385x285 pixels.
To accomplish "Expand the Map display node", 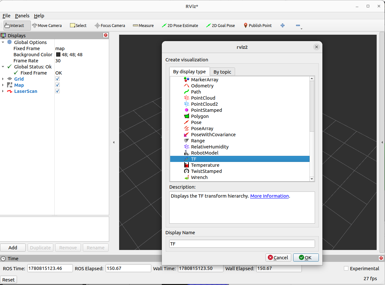I will (3, 85).
